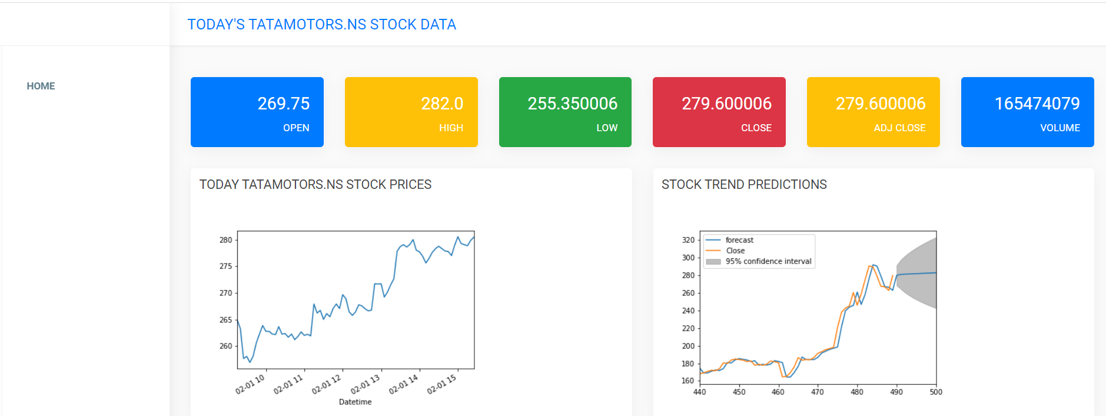
Task: Click the intraday stock price line chart
Action: coord(356,300)
